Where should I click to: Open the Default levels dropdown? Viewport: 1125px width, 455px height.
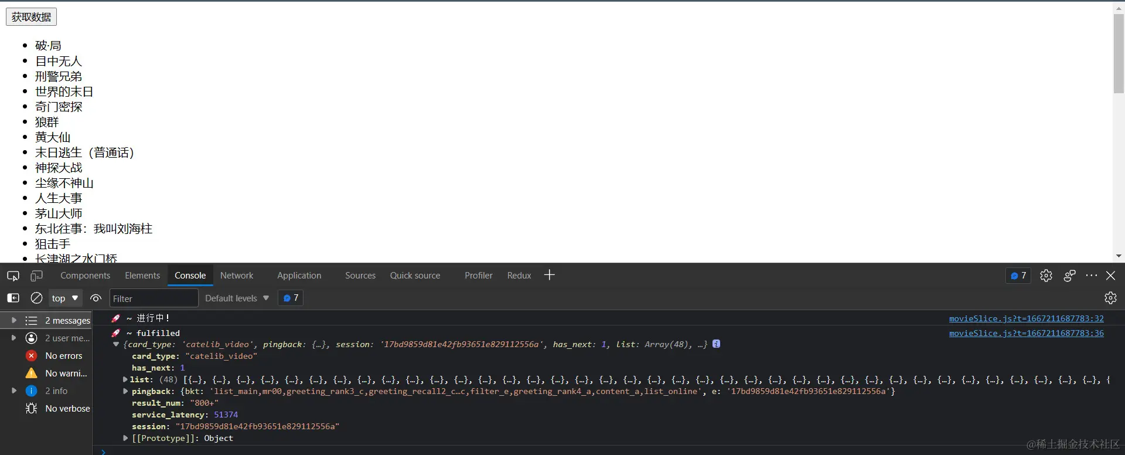tap(237, 298)
